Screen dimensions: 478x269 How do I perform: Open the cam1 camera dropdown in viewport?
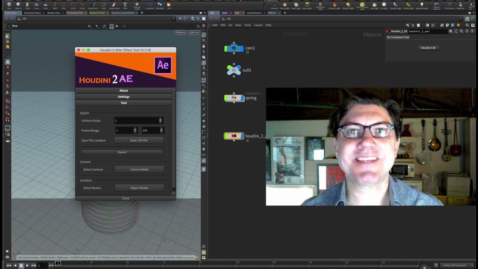click(x=193, y=33)
